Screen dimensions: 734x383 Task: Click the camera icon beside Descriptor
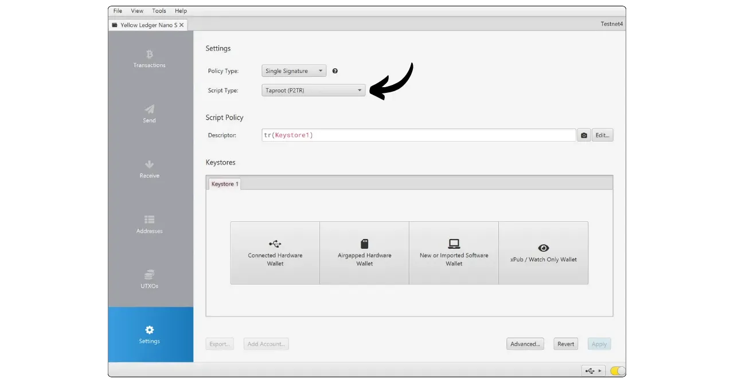tap(584, 135)
